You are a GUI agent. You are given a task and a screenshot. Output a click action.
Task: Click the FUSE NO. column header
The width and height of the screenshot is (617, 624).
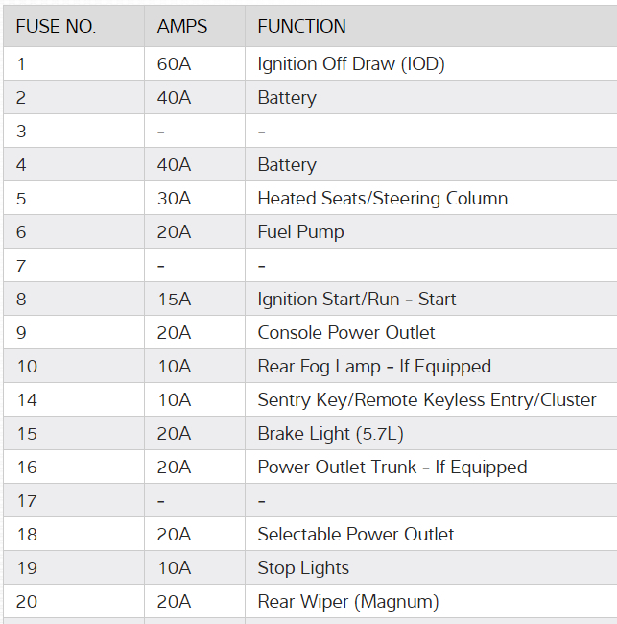pos(56,27)
